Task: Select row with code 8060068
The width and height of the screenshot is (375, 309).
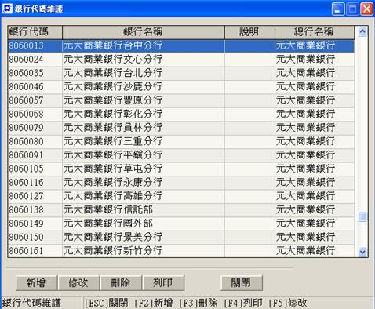Action: (x=181, y=115)
